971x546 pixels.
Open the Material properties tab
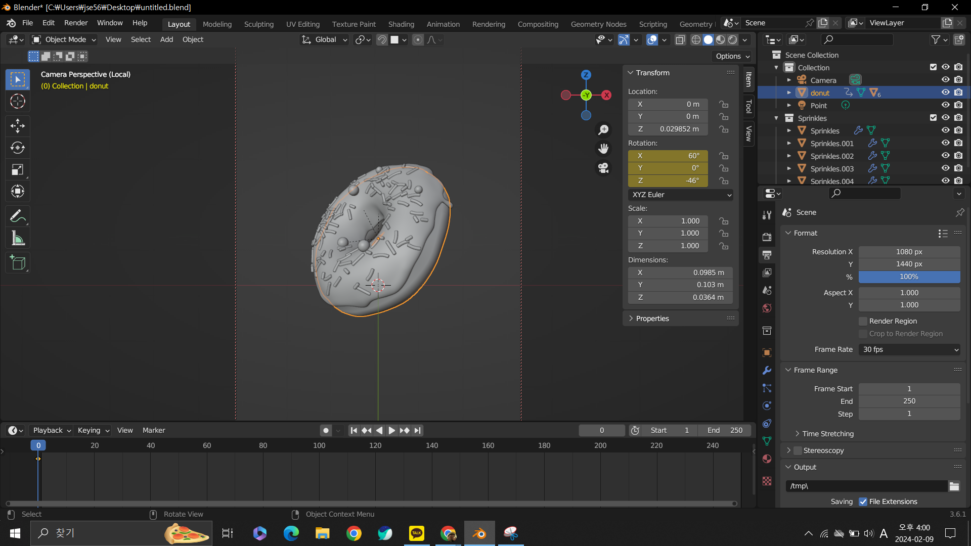point(767,459)
